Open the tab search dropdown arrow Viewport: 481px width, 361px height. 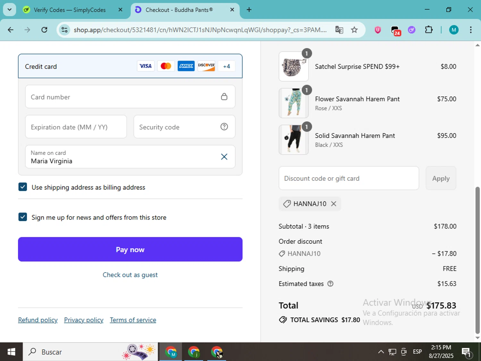[x=10, y=10]
